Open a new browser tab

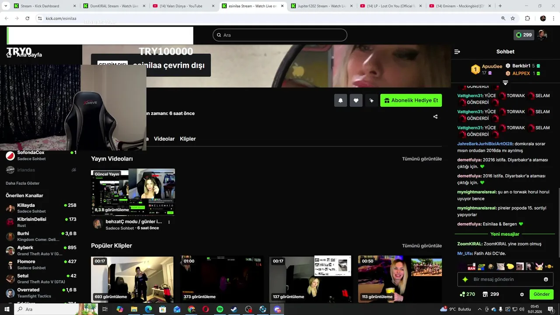tap(500, 6)
